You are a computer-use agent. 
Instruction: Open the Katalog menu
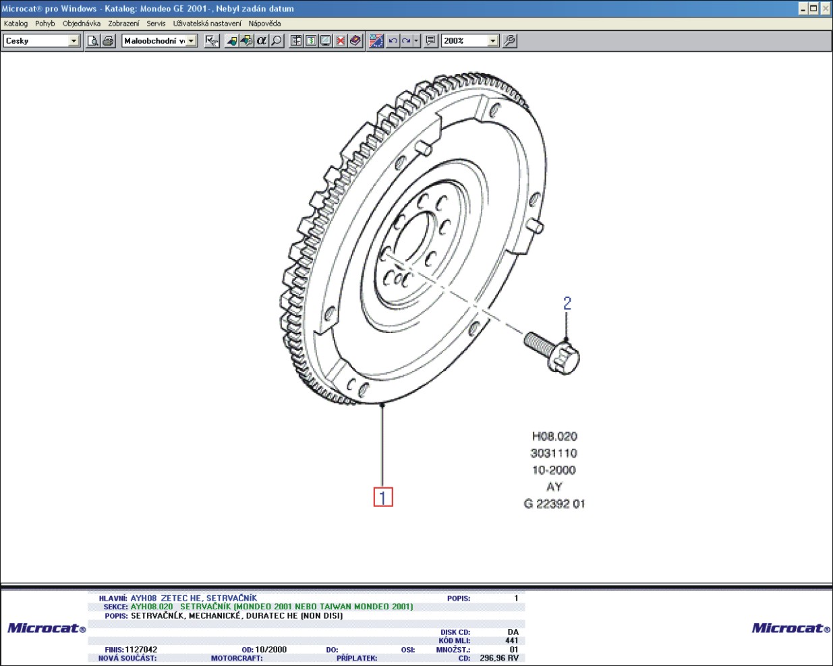point(16,24)
